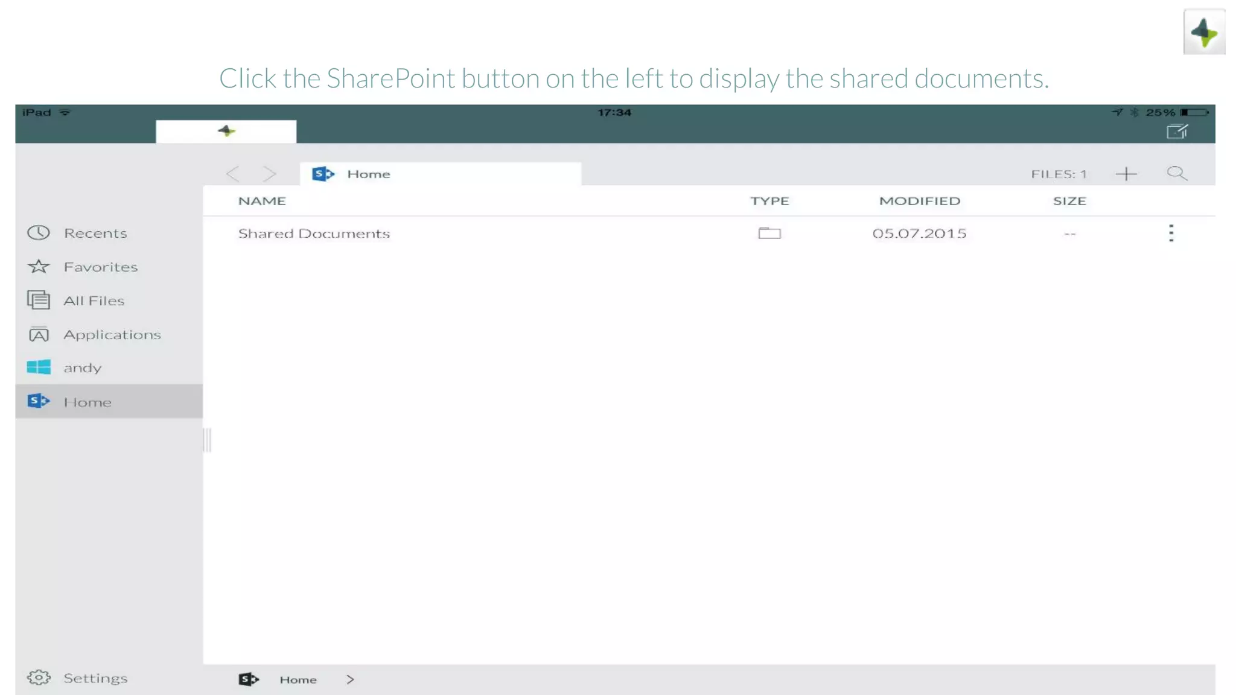Open search with the magnifier icon
Screen dimensions: 1236x695
(x=1177, y=174)
